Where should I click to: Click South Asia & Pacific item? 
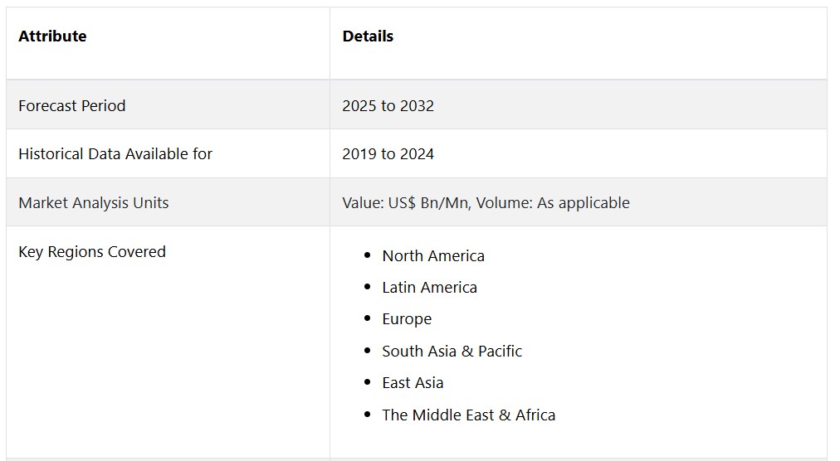(x=452, y=351)
